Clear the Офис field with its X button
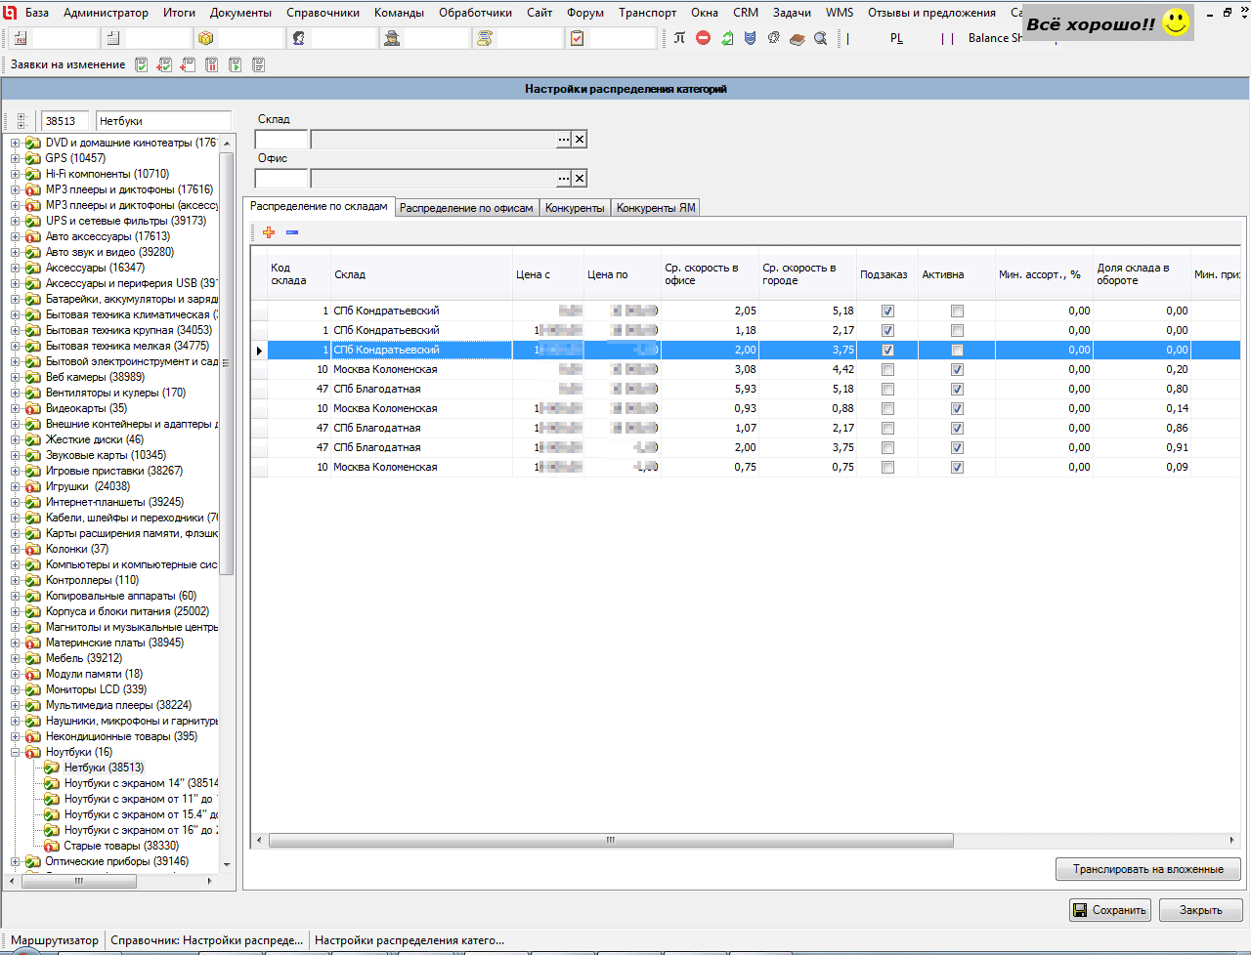Image resolution: width=1251 pixels, height=955 pixels. point(580,179)
